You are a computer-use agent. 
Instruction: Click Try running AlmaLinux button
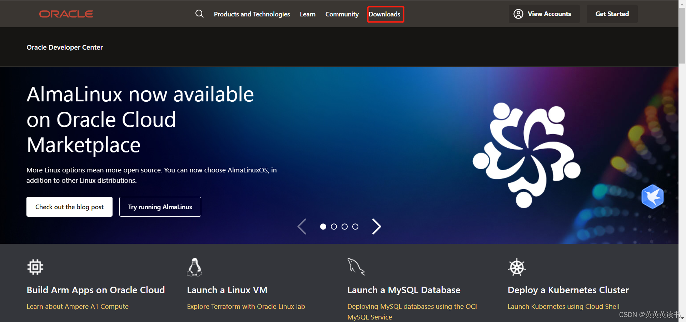(160, 207)
